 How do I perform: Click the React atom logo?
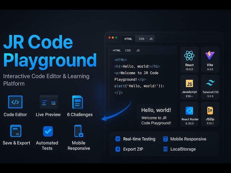(x=189, y=56)
